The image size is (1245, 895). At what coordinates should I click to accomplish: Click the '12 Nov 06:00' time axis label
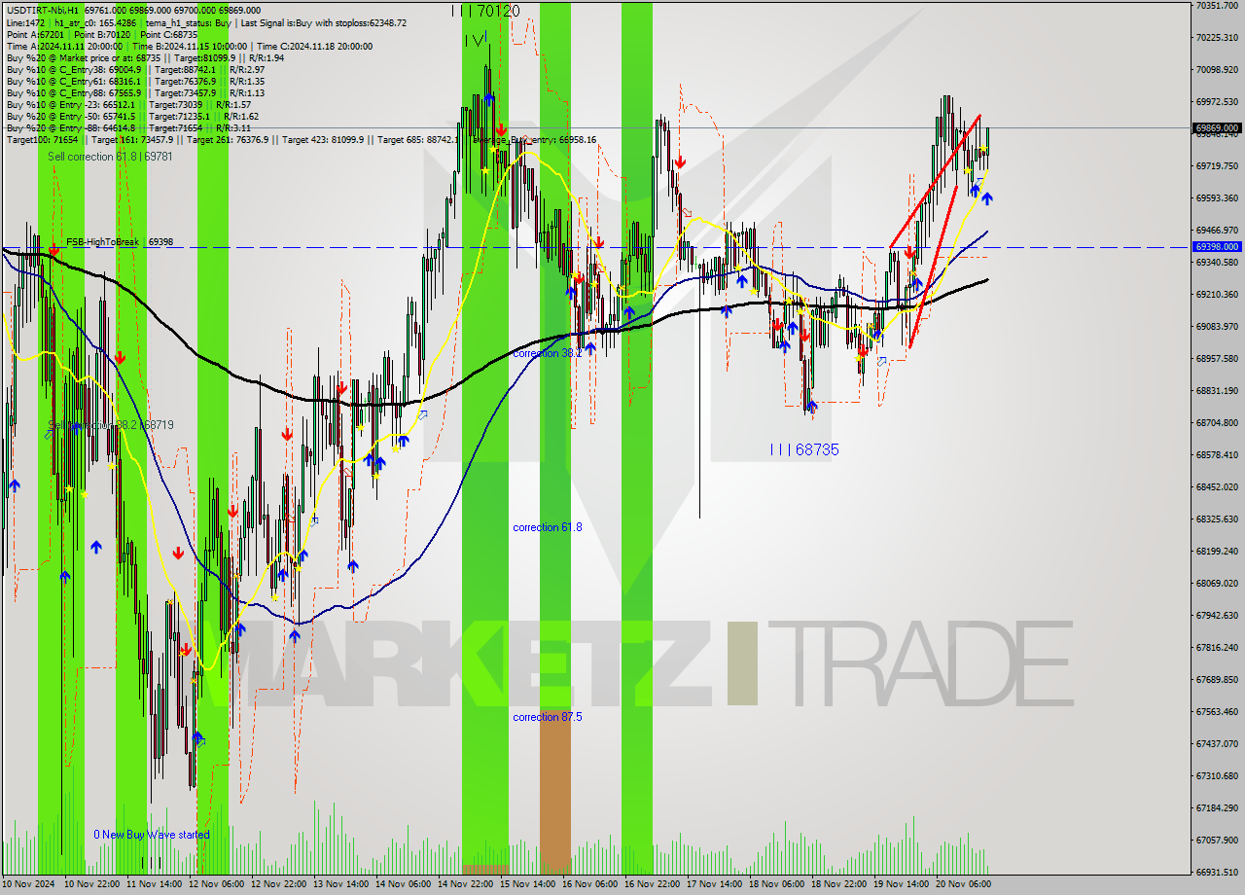pos(216,884)
